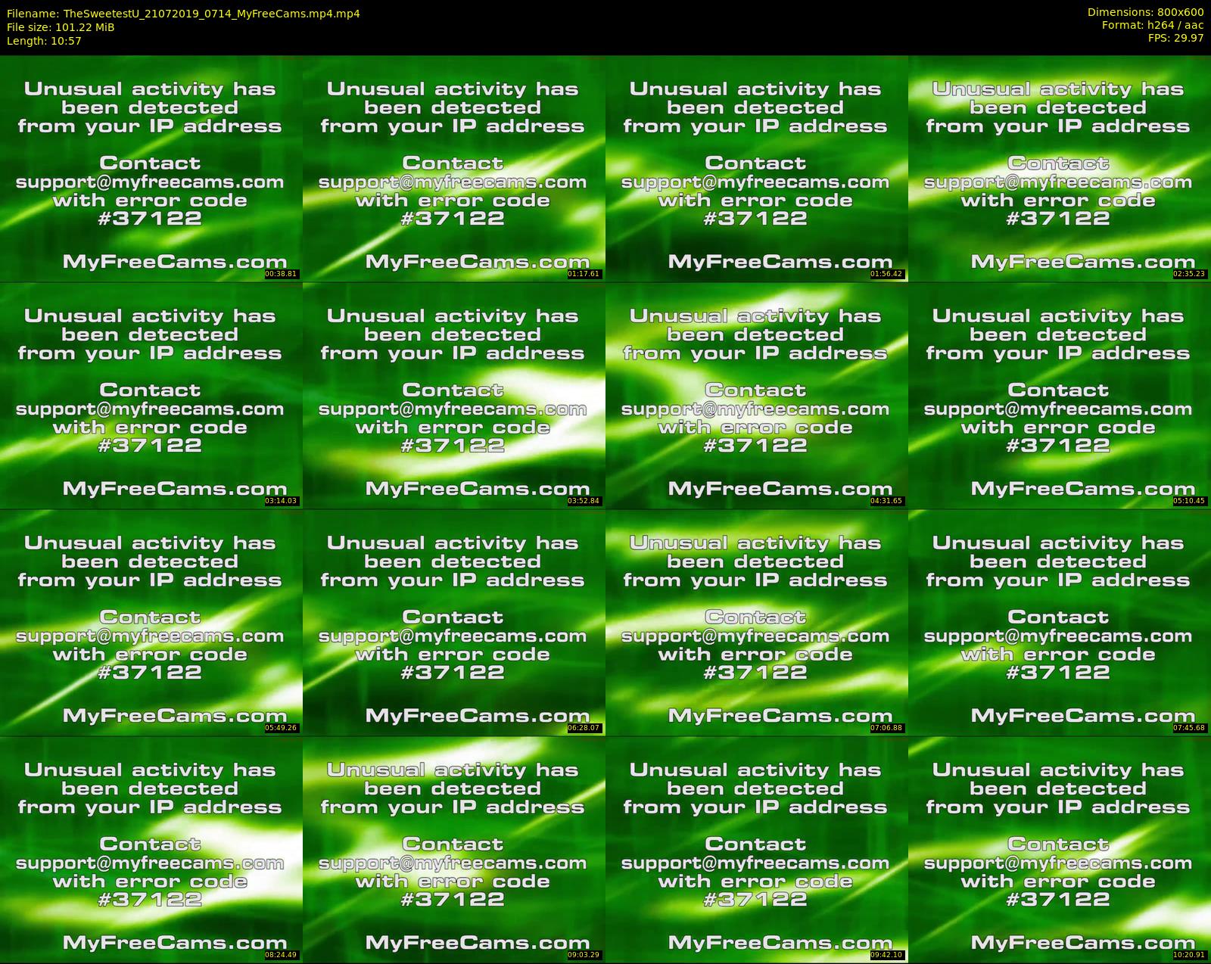1211x964 pixels.
Task: Click the 'Format: h264 / aac' text
Action: click(x=1153, y=25)
